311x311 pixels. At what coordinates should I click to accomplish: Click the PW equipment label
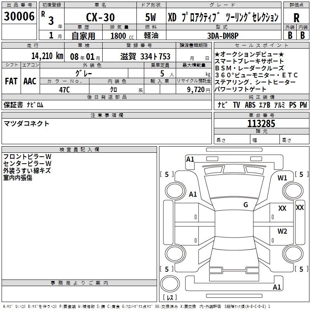coord(303,105)
